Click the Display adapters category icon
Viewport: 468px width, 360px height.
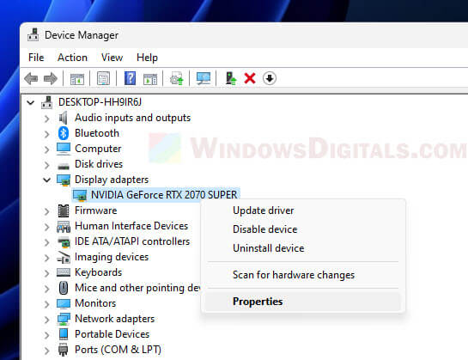tap(64, 180)
